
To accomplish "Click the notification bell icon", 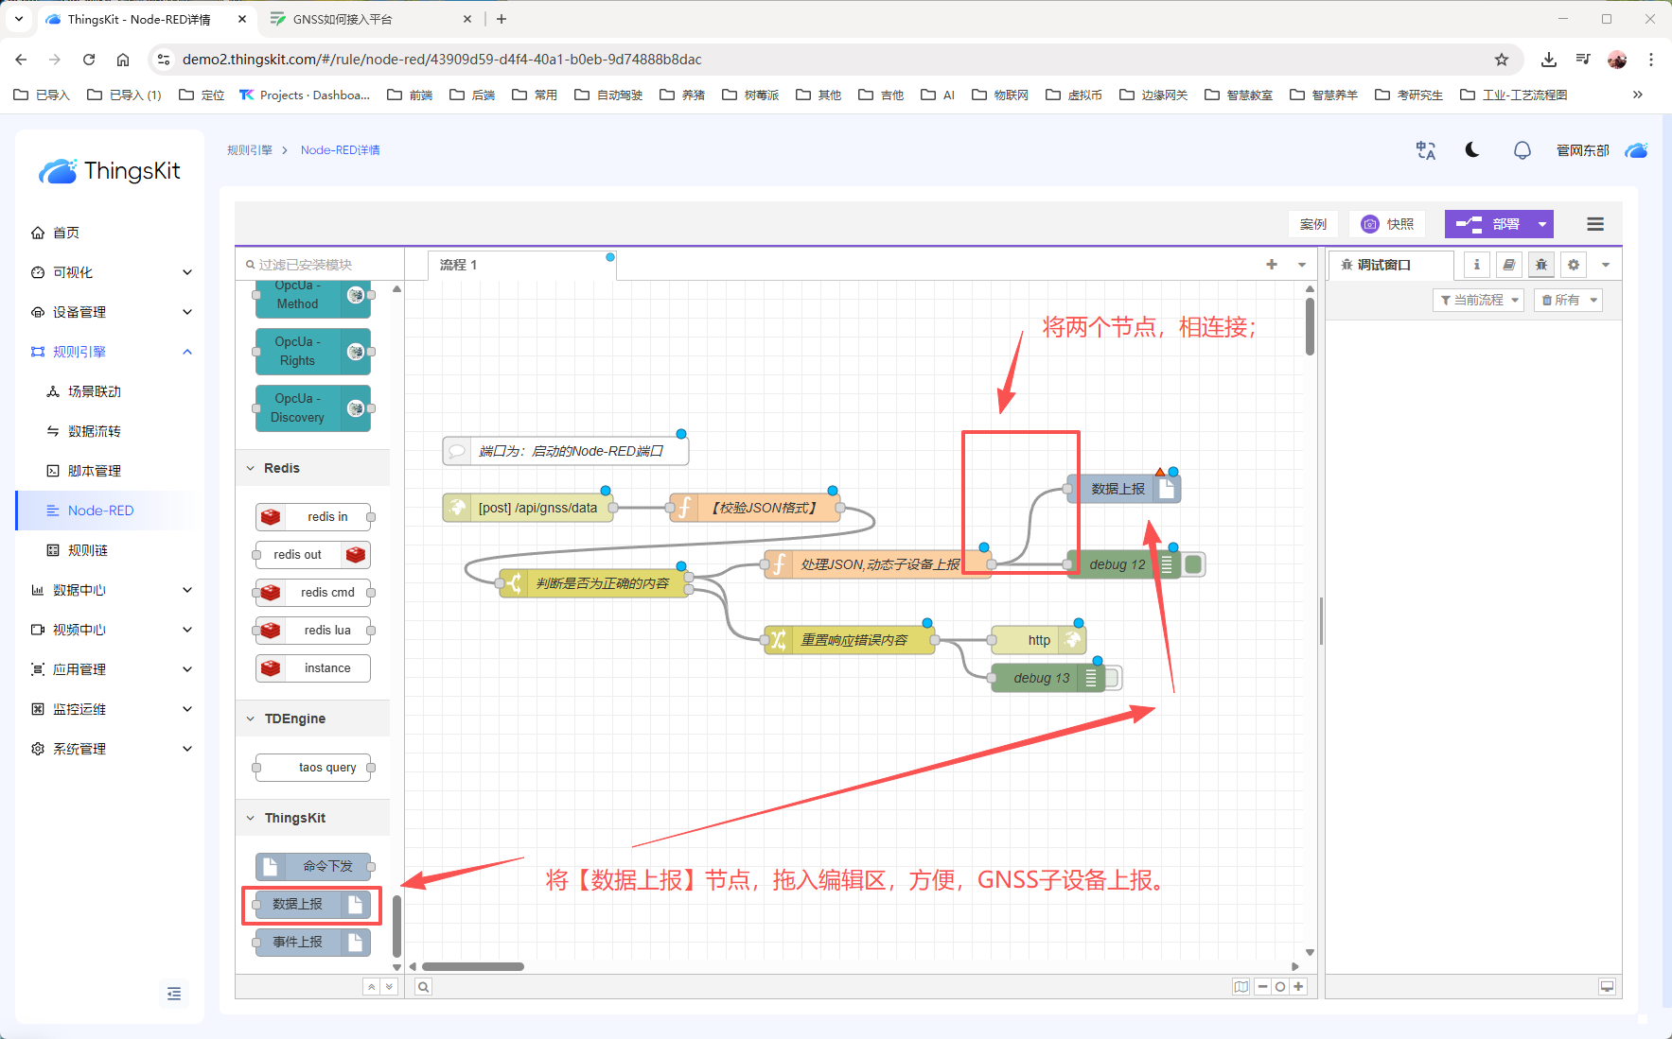I will (1522, 150).
